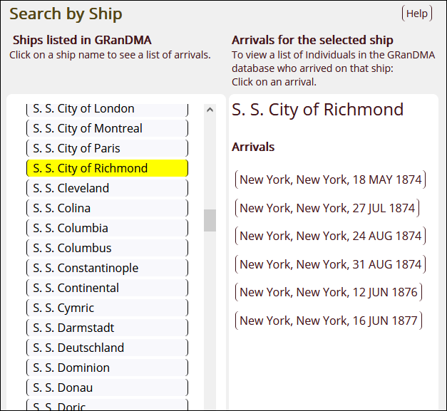This screenshot has width=447, height=411.
Task: Open the Help link
Action: (417, 14)
